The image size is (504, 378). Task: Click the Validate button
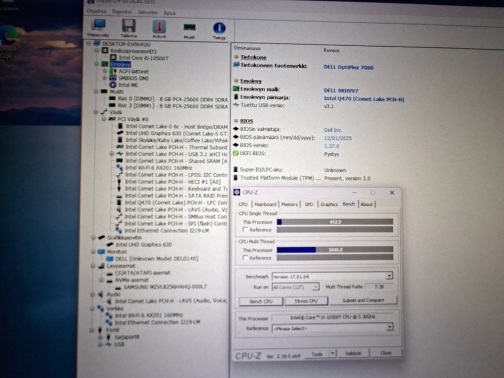(x=353, y=353)
